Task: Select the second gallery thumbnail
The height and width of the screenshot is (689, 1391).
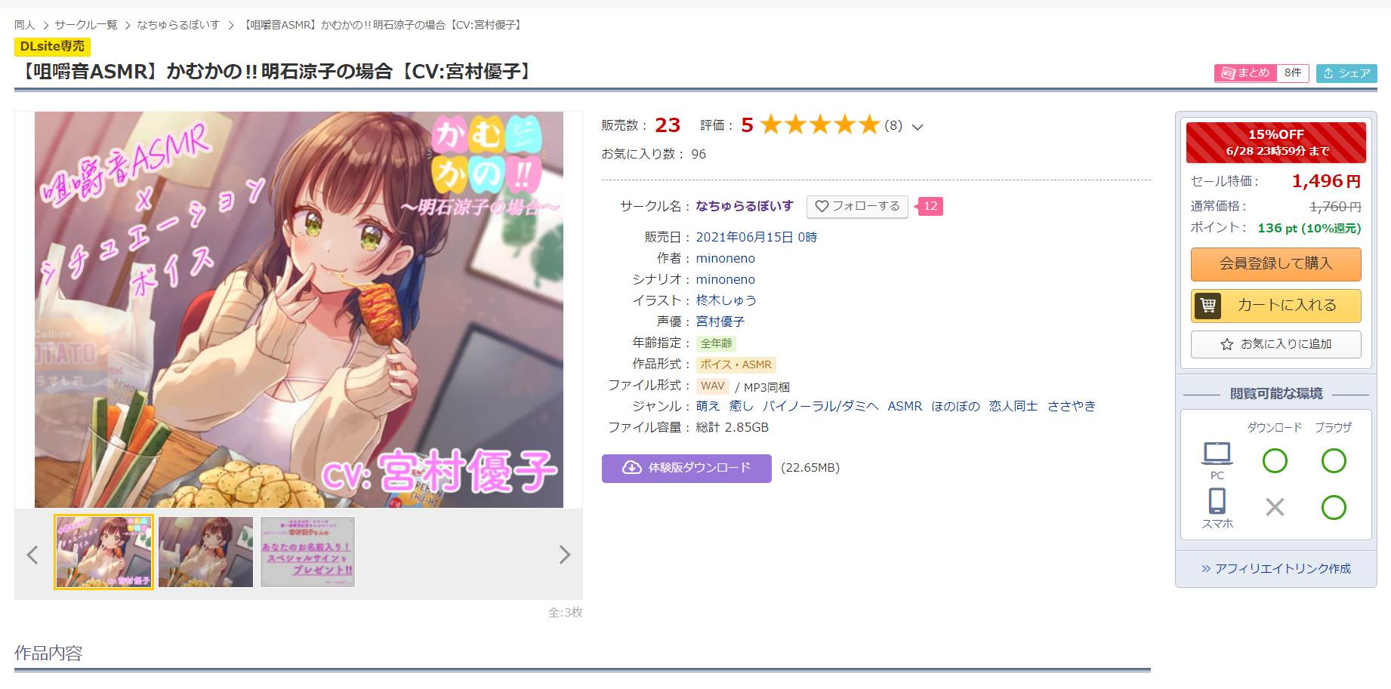Action: pyautogui.click(x=205, y=552)
